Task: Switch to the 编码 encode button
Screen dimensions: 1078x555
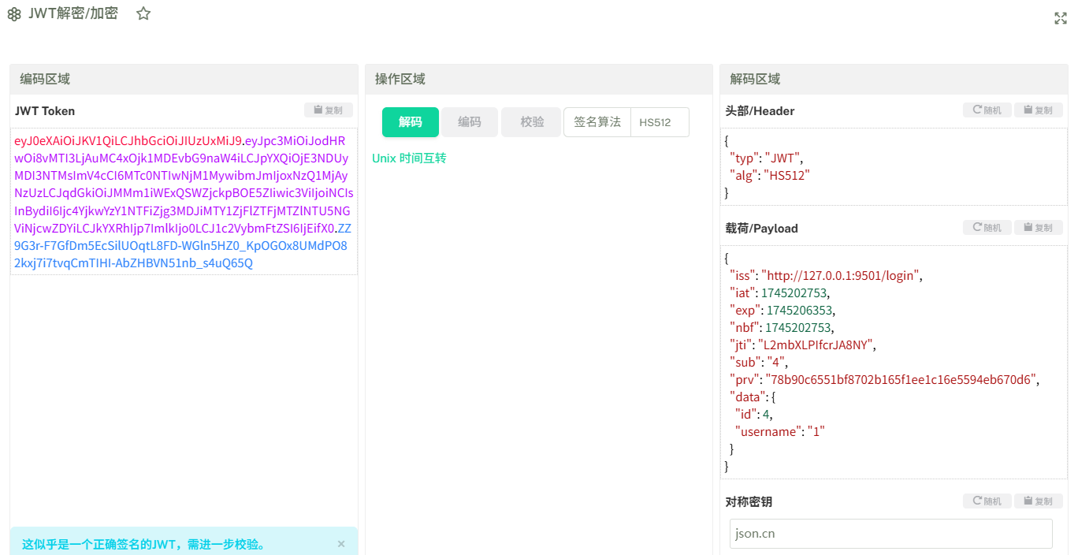Action: (x=470, y=122)
